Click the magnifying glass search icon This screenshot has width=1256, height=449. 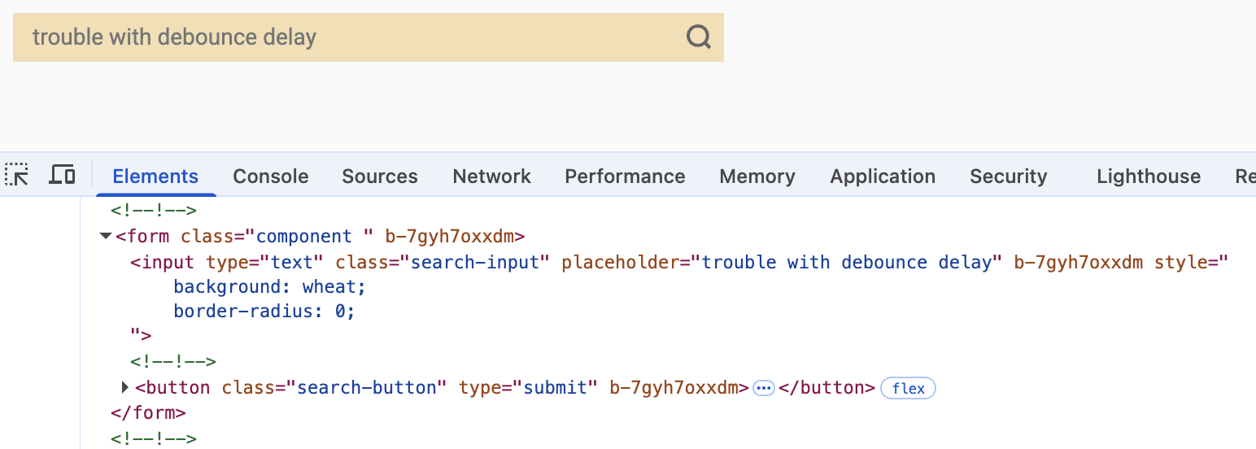point(699,37)
